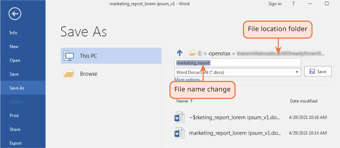Click the Browse folder icon

coord(69,74)
